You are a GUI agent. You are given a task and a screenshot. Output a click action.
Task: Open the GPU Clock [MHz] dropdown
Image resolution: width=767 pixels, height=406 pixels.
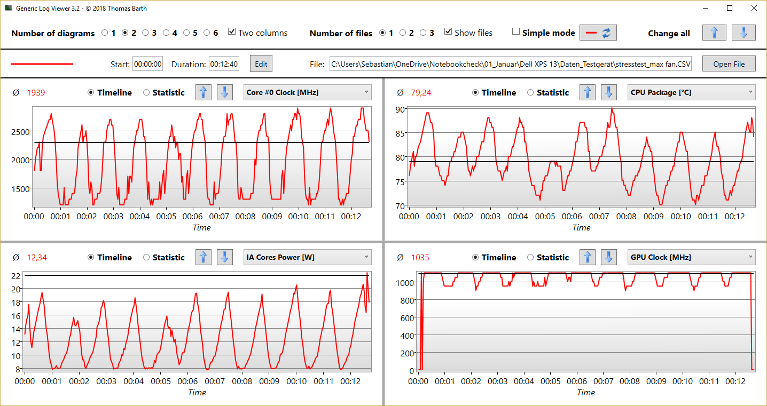691,257
